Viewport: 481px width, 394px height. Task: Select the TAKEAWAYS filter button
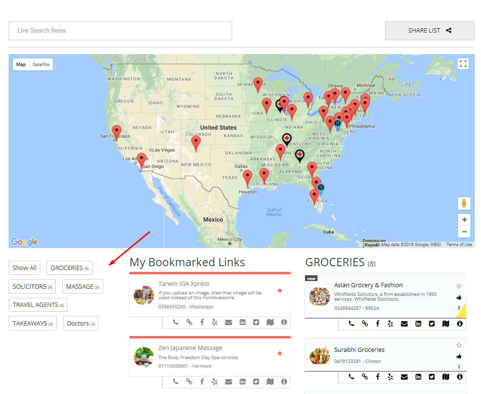click(33, 323)
